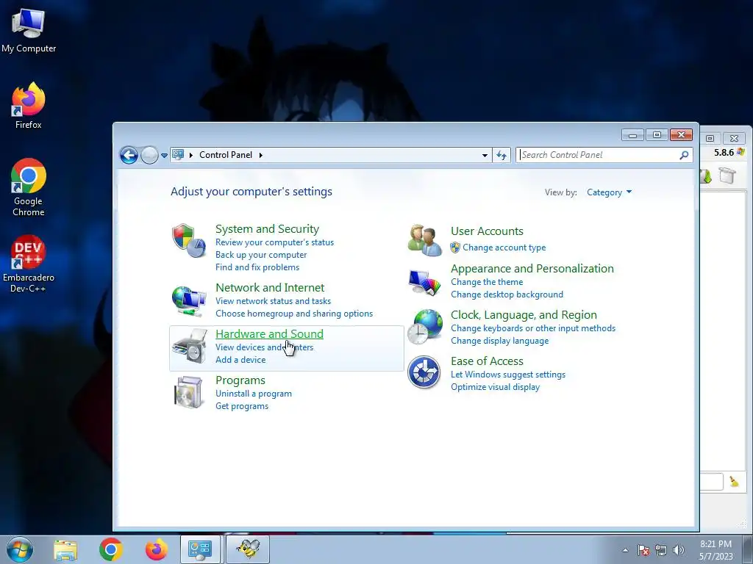Click the Programs disc box icon

pos(188,393)
